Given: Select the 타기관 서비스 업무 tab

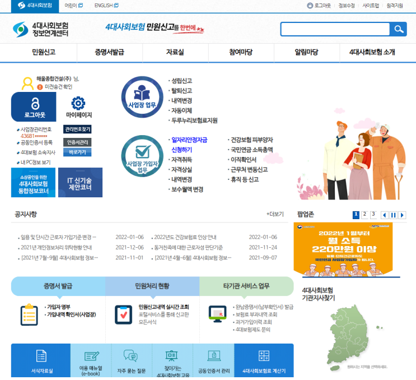Looking at the screenshot, I should [246, 286].
